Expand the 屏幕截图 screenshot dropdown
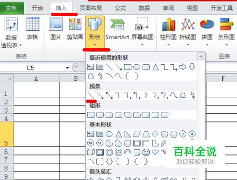The height and width of the screenshot is (180, 237). tap(142, 45)
